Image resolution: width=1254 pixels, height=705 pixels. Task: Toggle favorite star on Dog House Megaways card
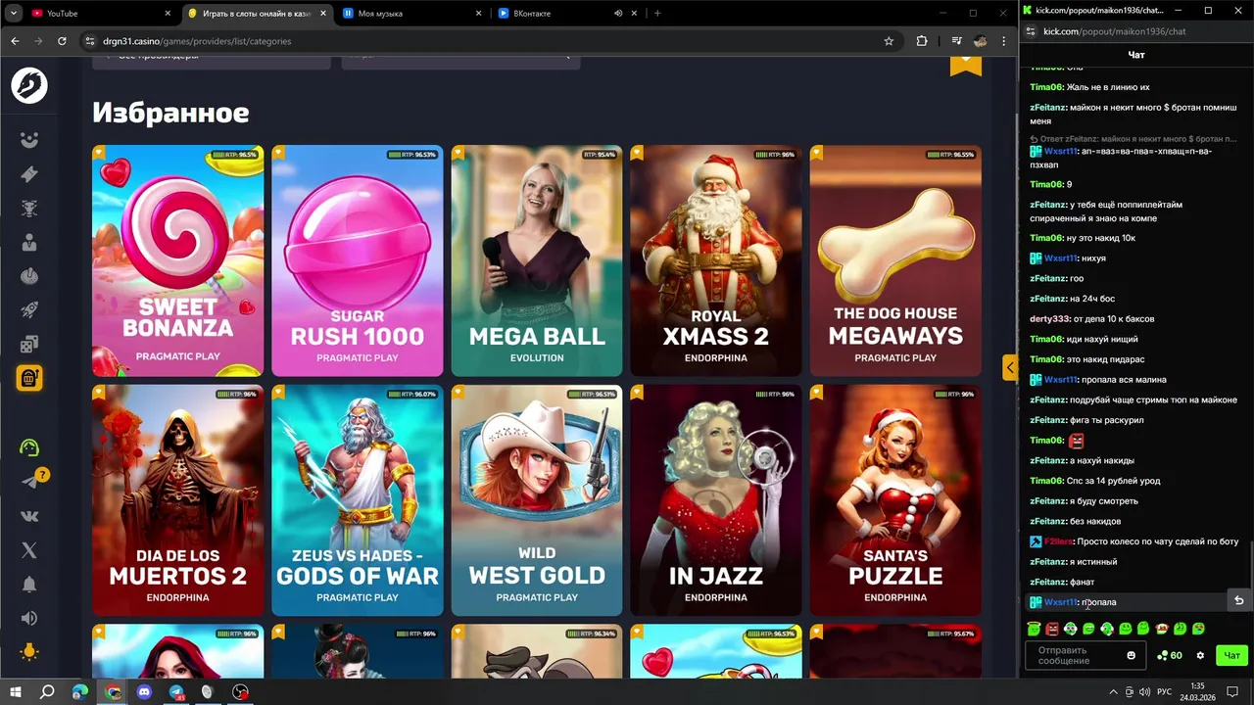816,153
